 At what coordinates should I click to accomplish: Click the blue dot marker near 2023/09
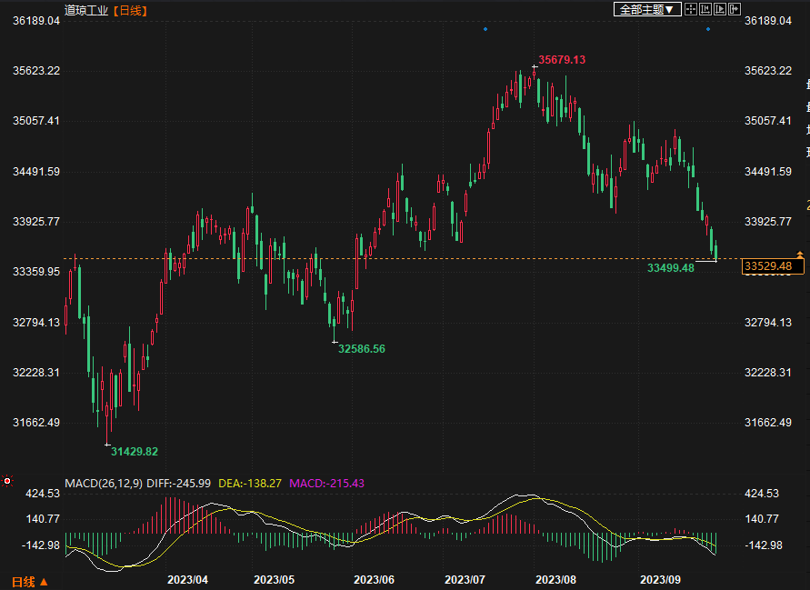point(707,29)
